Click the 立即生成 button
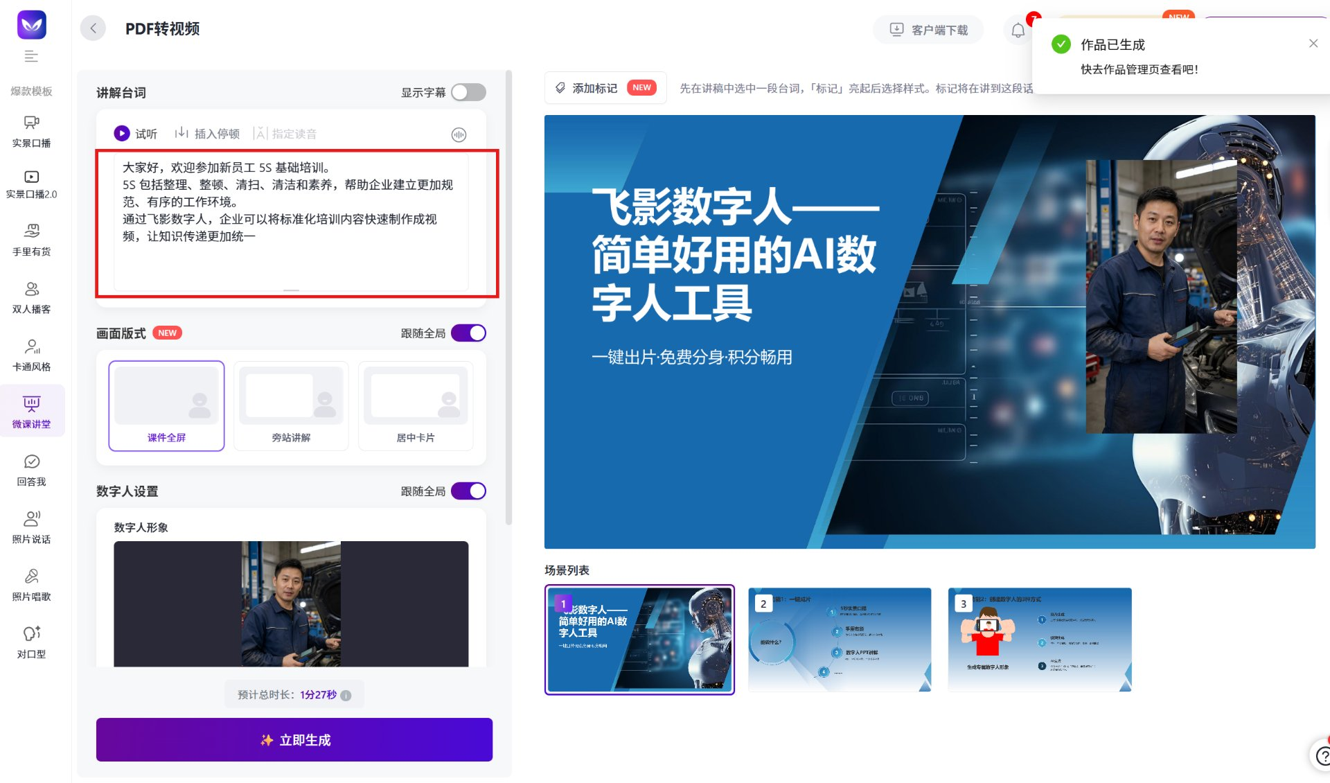The width and height of the screenshot is (1330, 783). [x=294, y=740]
